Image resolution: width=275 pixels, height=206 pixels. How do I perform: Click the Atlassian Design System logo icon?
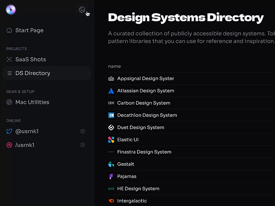click(x=111, y=91)
